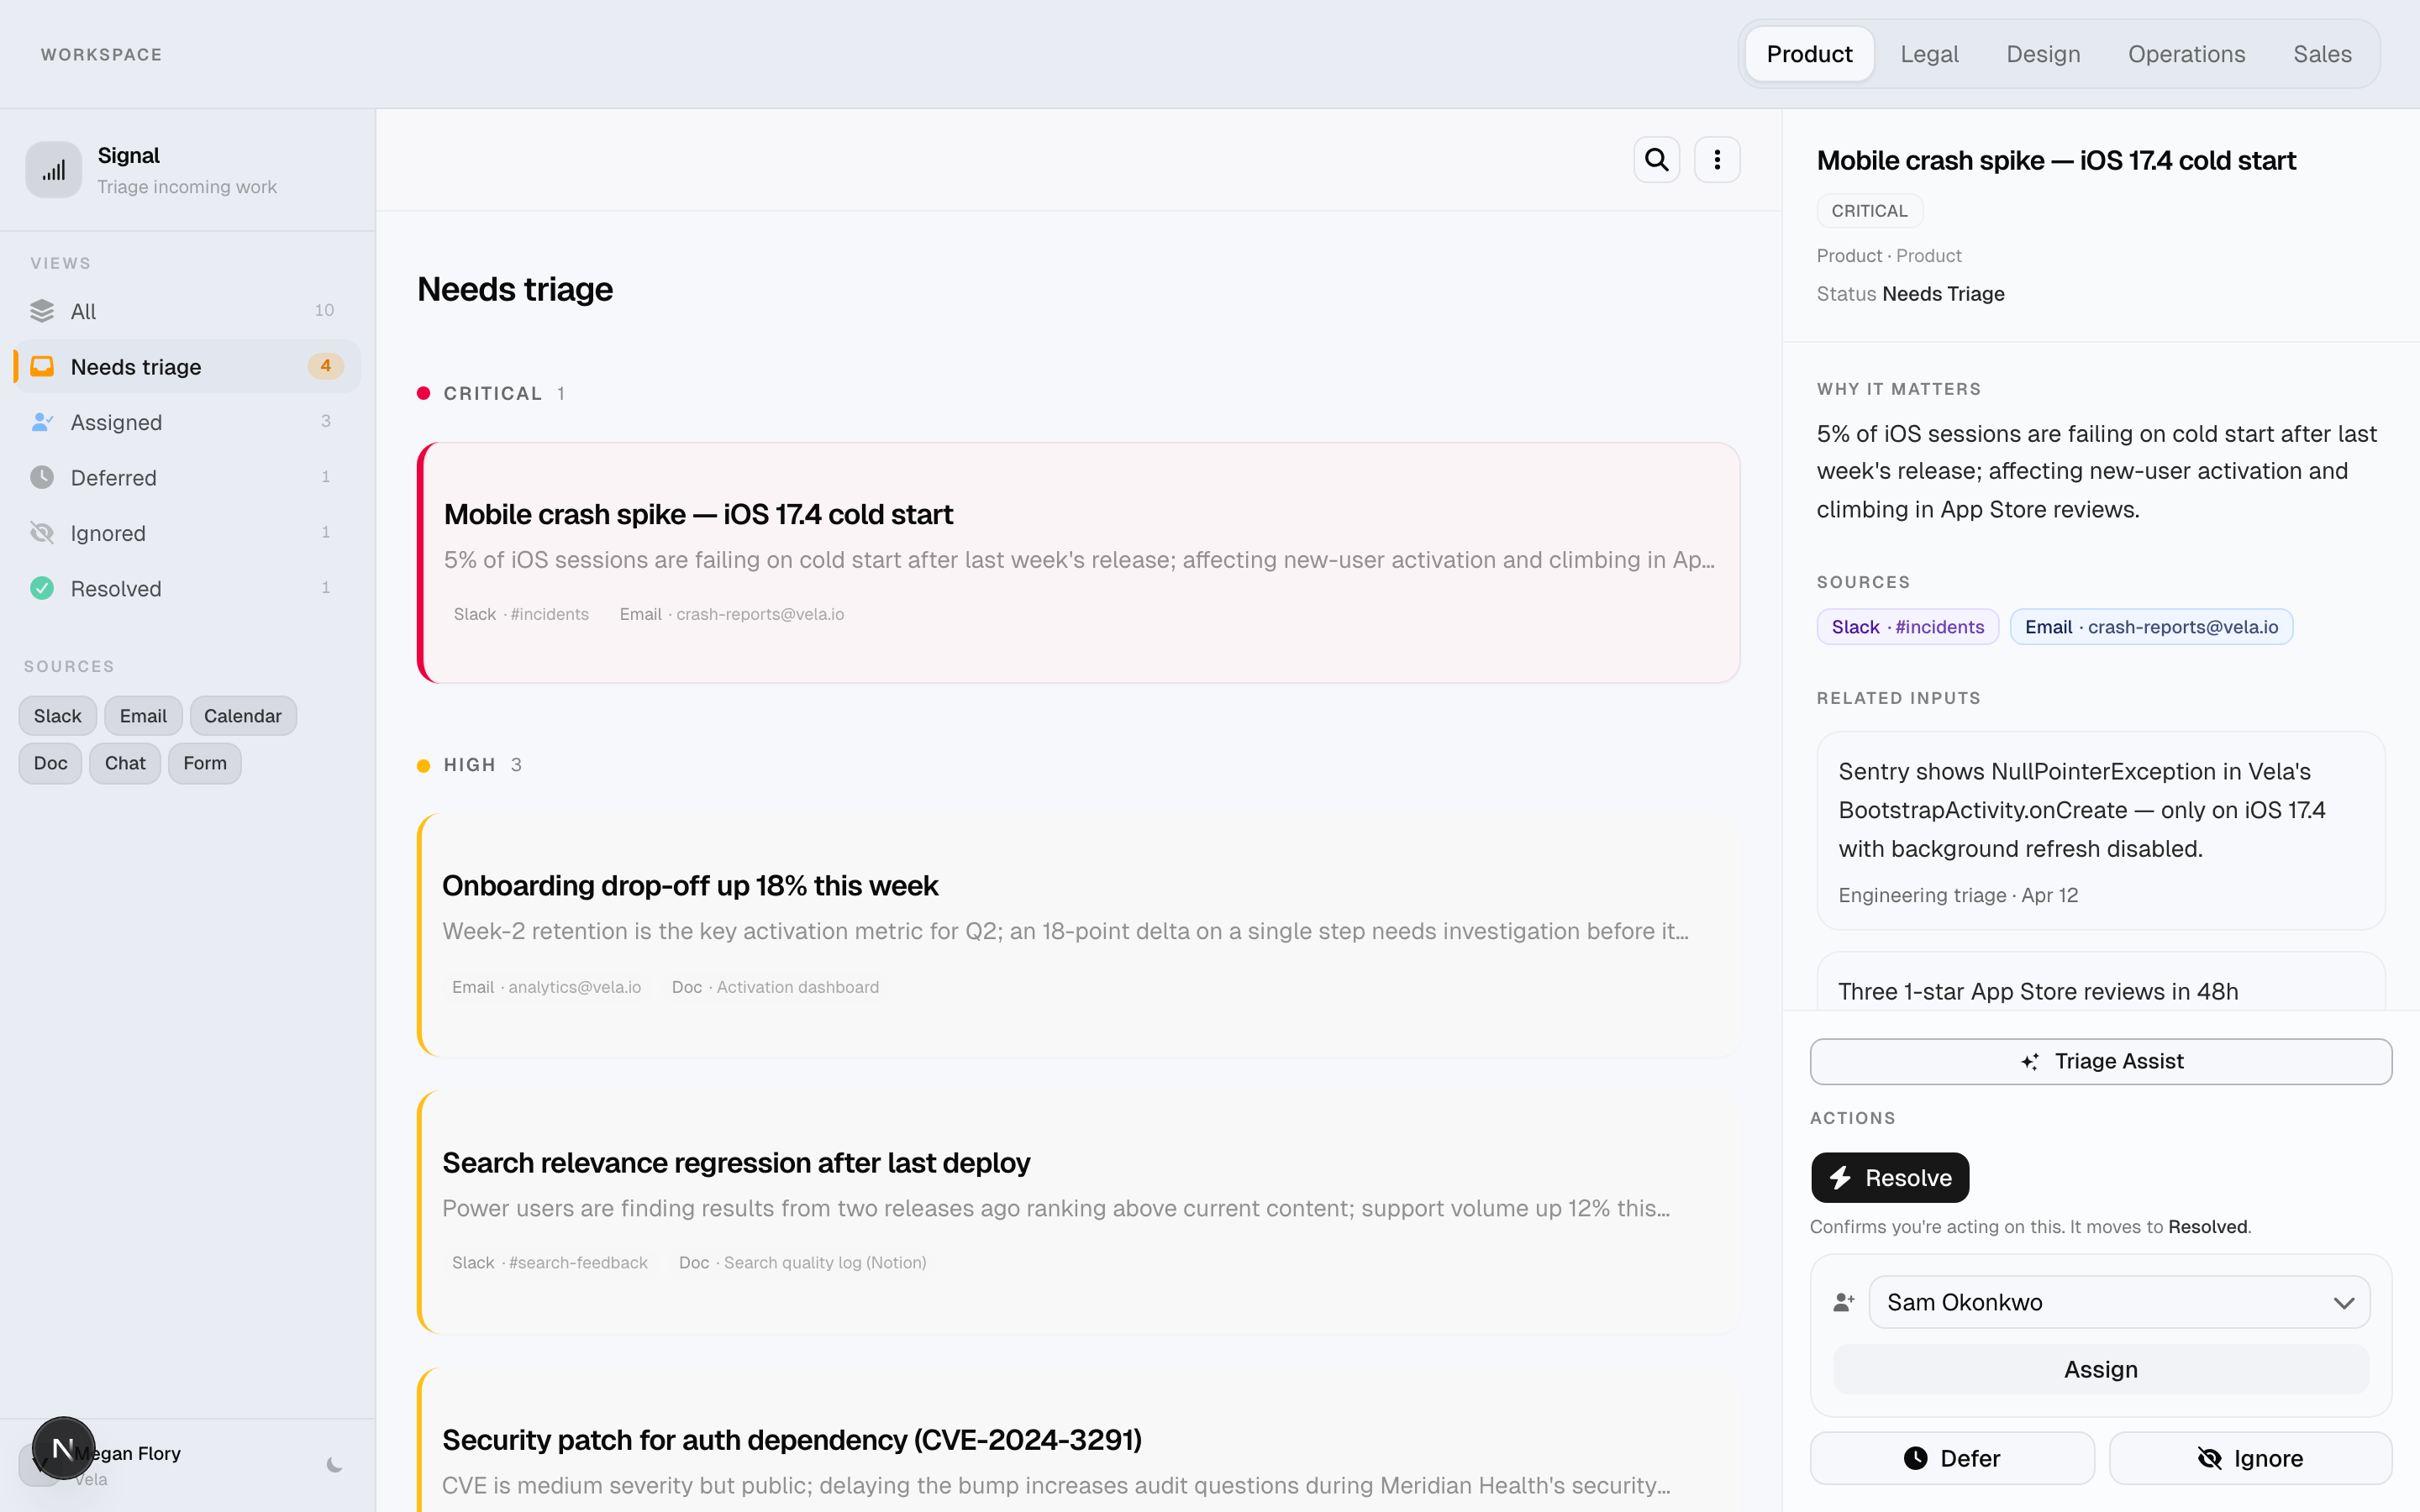The height and width of the screenshot is (1512, 2420).
Task: Click 'Doc · Activation dashboard' source text
Action: point(775,987)
